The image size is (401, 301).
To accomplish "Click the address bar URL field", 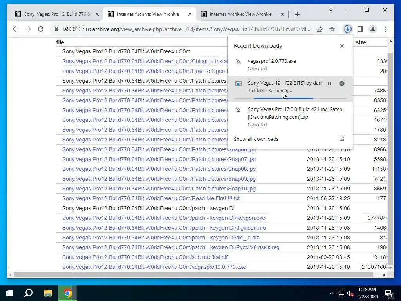I will pyautogui.click(x=187, y=29).
